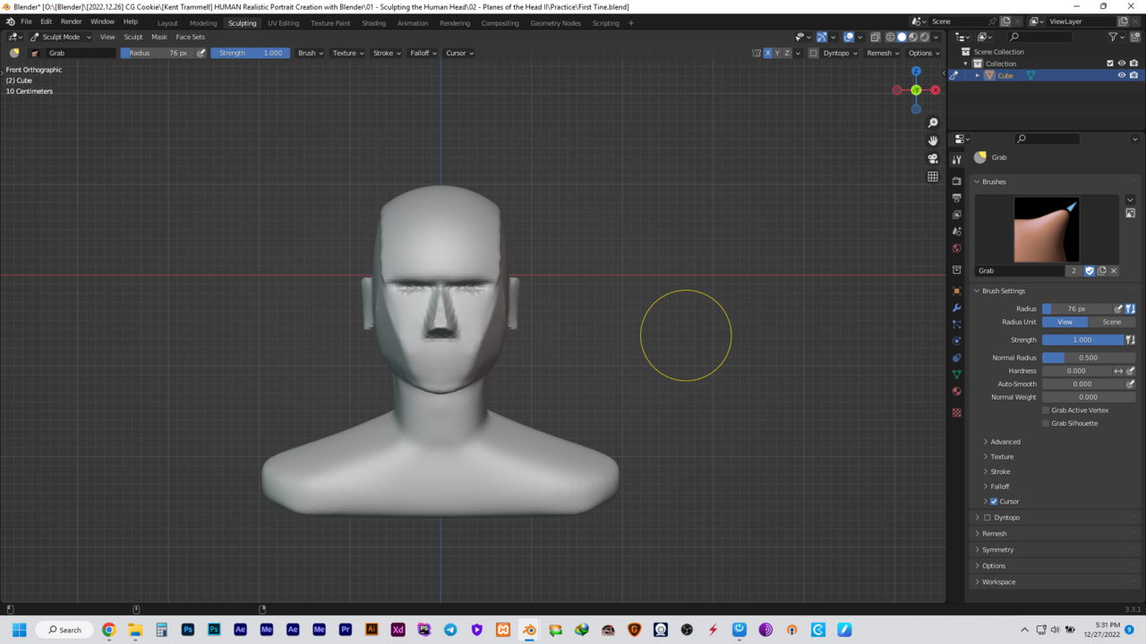Viewport: 1146px width, 644px height.
Task: Expand the Advanced brush settings section
Action: point(1005,442)
